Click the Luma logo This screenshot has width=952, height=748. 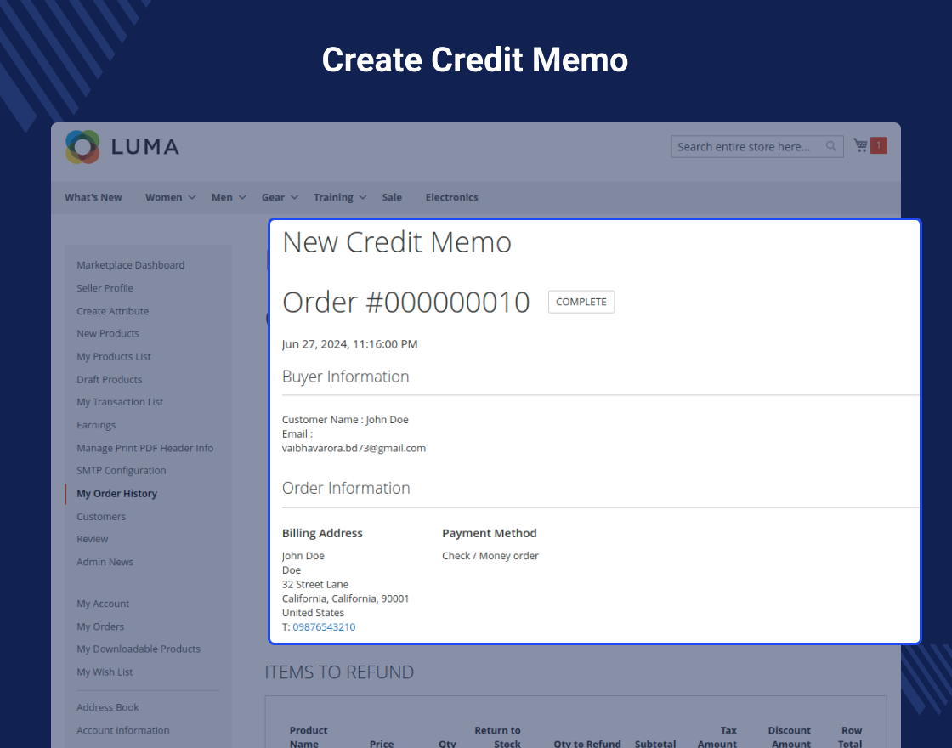point(122,147)
